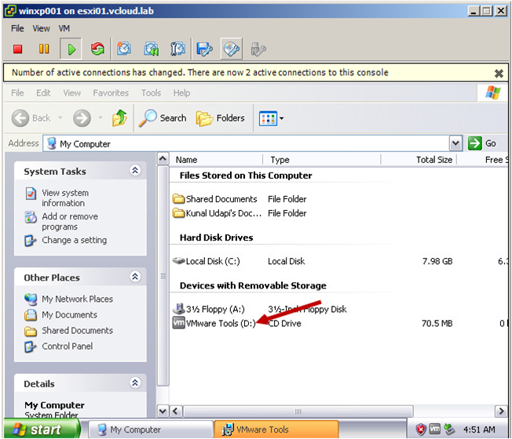Expand the Address bar dropdown
This screenshot has width=512, height=439.
pos(455,143)
